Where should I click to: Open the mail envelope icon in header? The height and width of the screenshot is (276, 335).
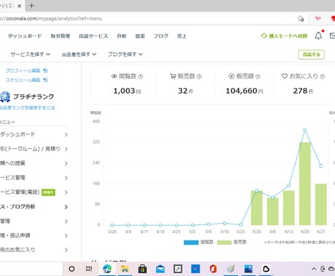(332, 36)
